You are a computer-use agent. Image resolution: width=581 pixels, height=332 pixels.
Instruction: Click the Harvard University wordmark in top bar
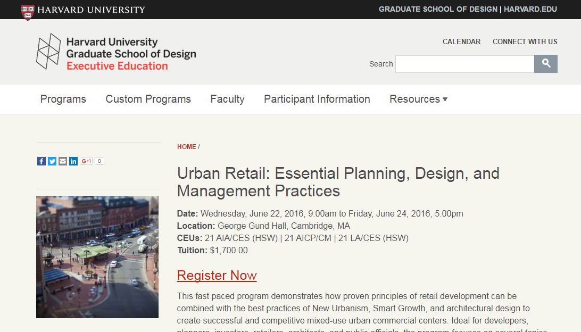91,10
